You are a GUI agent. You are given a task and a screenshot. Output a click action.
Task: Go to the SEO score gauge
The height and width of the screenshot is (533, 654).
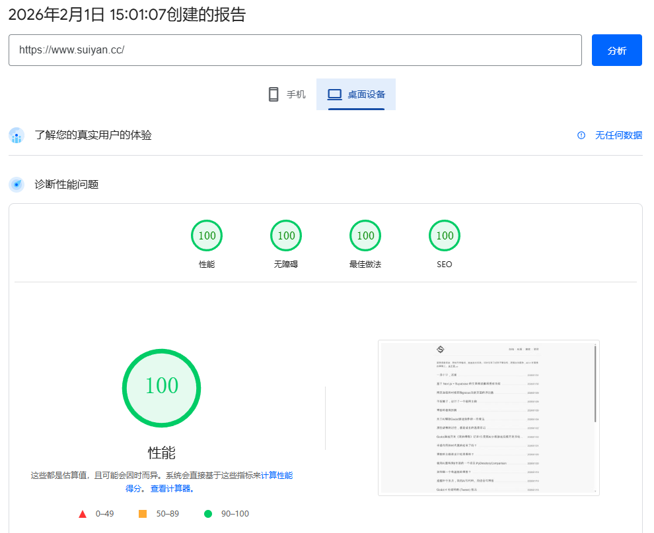click(445, 236)
